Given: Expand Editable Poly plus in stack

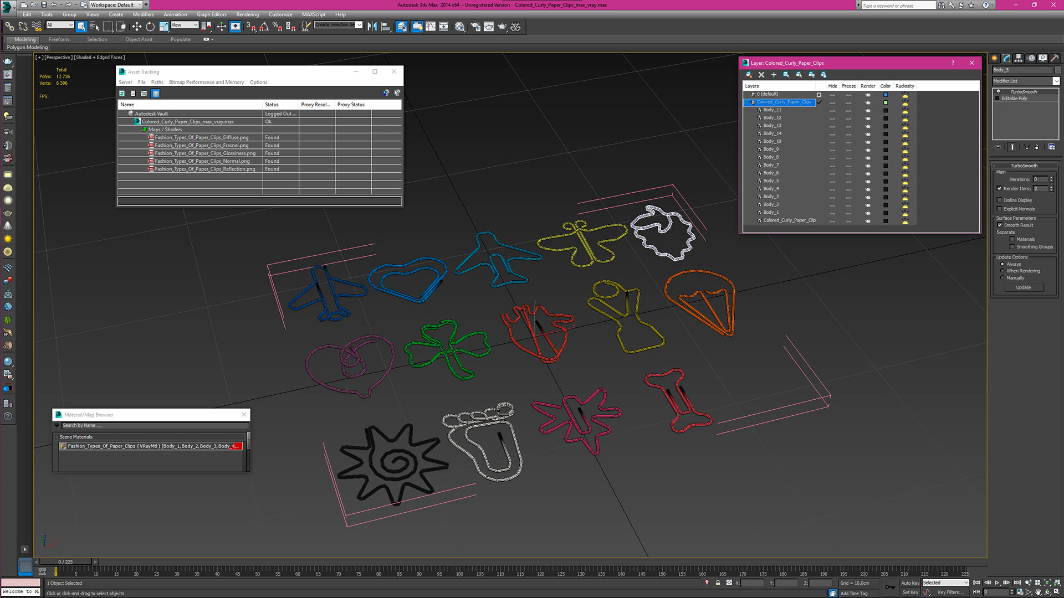Looking at the screenshot, I should (997, 99).
